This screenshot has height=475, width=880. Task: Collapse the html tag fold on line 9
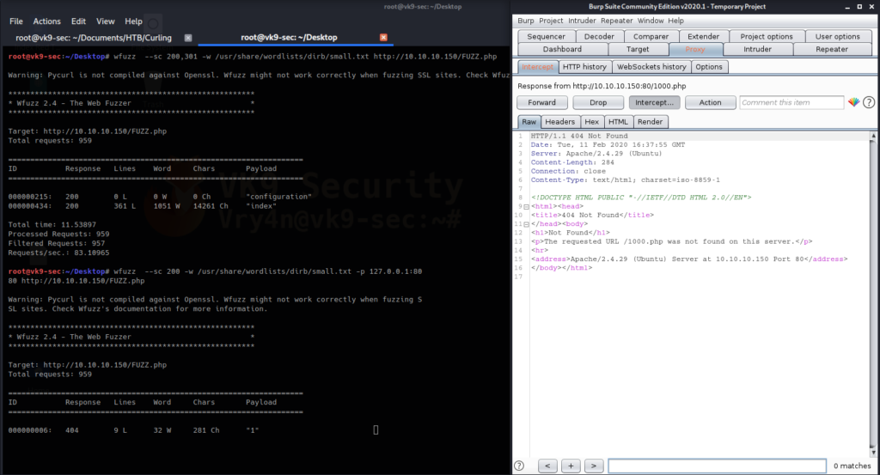pos(526,206)
